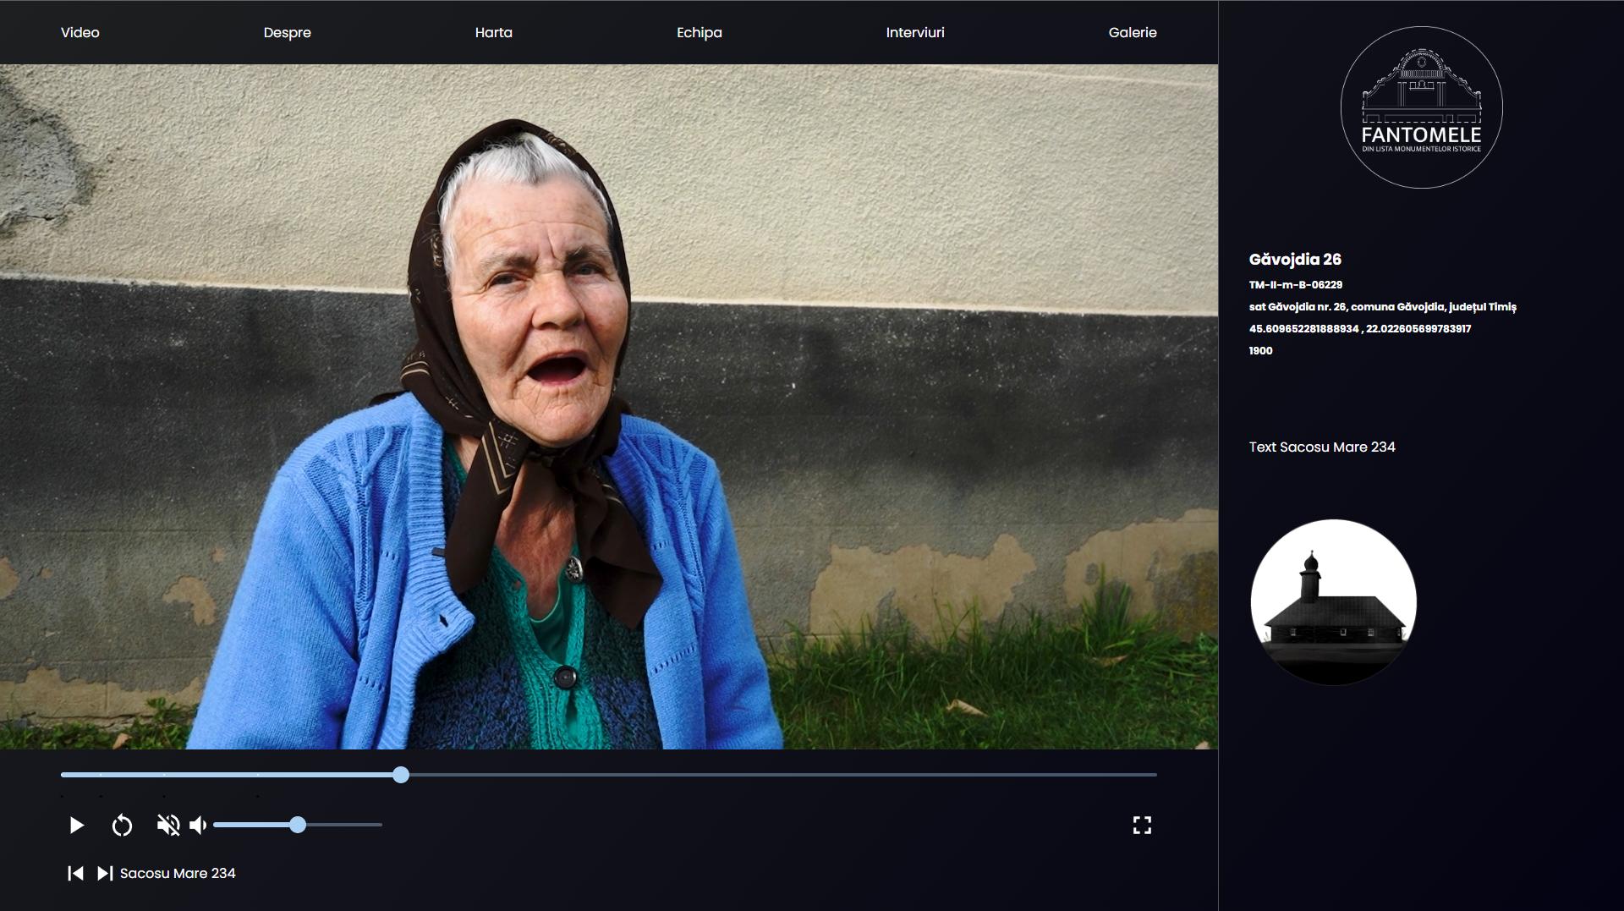Click the volume speaker icon

198,825
